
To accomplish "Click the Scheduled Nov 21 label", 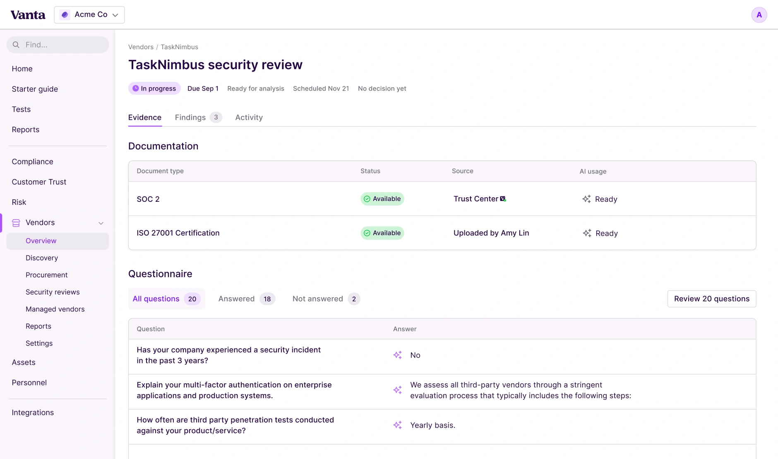I will tap(321, 88).
